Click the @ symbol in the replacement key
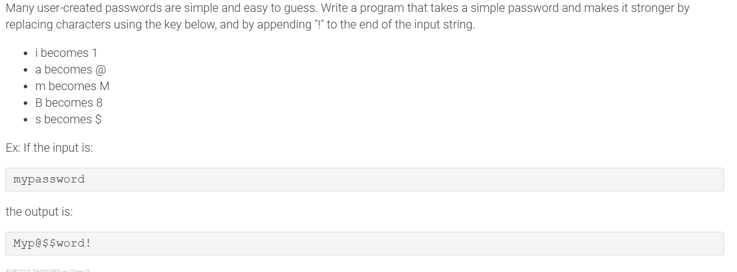Screen dimensions: 737x272 [x=101, y=69]
